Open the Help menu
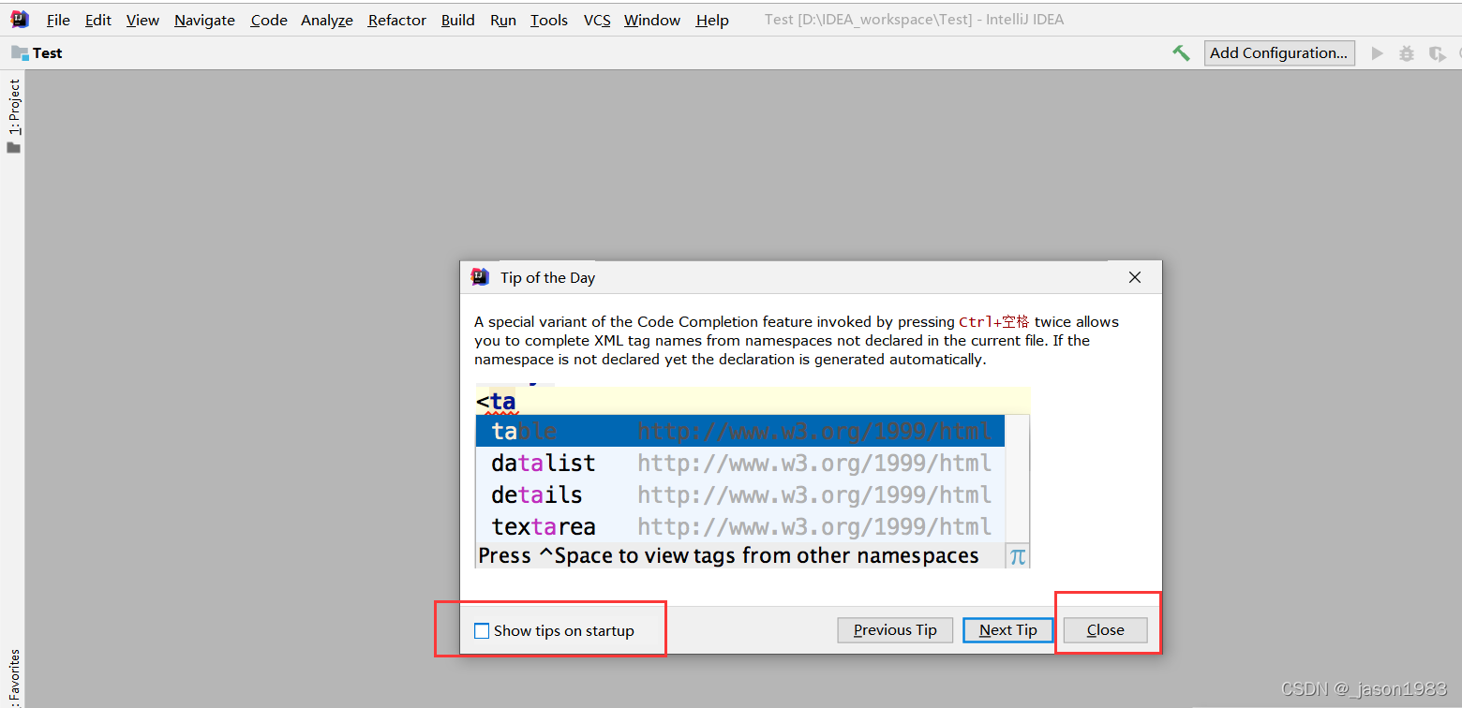1462x708 pixels. [712, 20]
